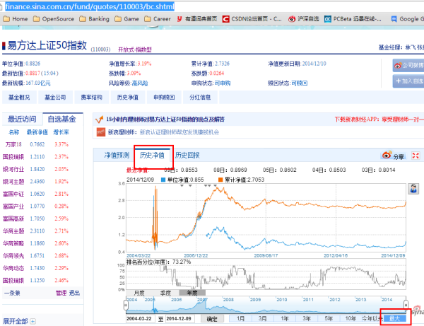Click the Weibo share icon above chart
This screenshot has width=424, height=326.
(386, 156)
